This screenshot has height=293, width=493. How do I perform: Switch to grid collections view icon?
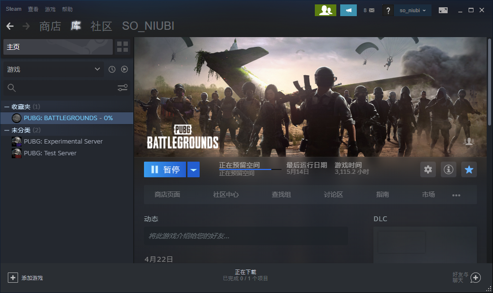tap(123, 47)
